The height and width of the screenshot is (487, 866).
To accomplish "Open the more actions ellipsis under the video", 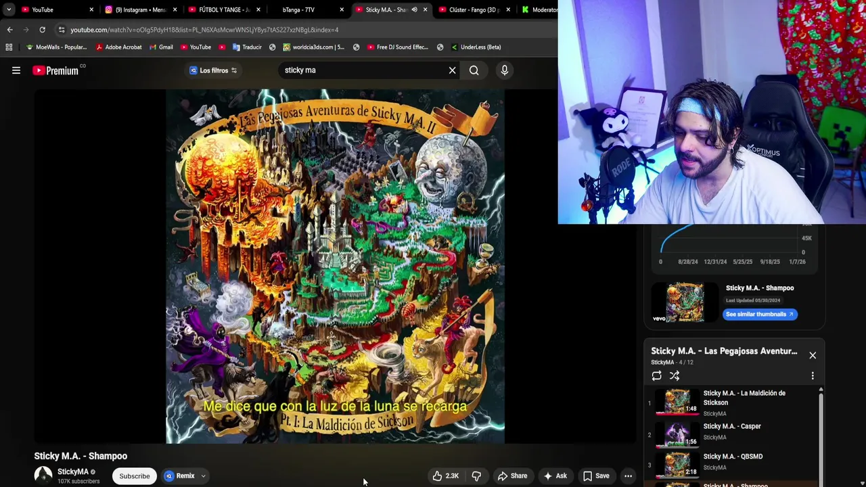I will pyautogui.click(x=628, y=476).
